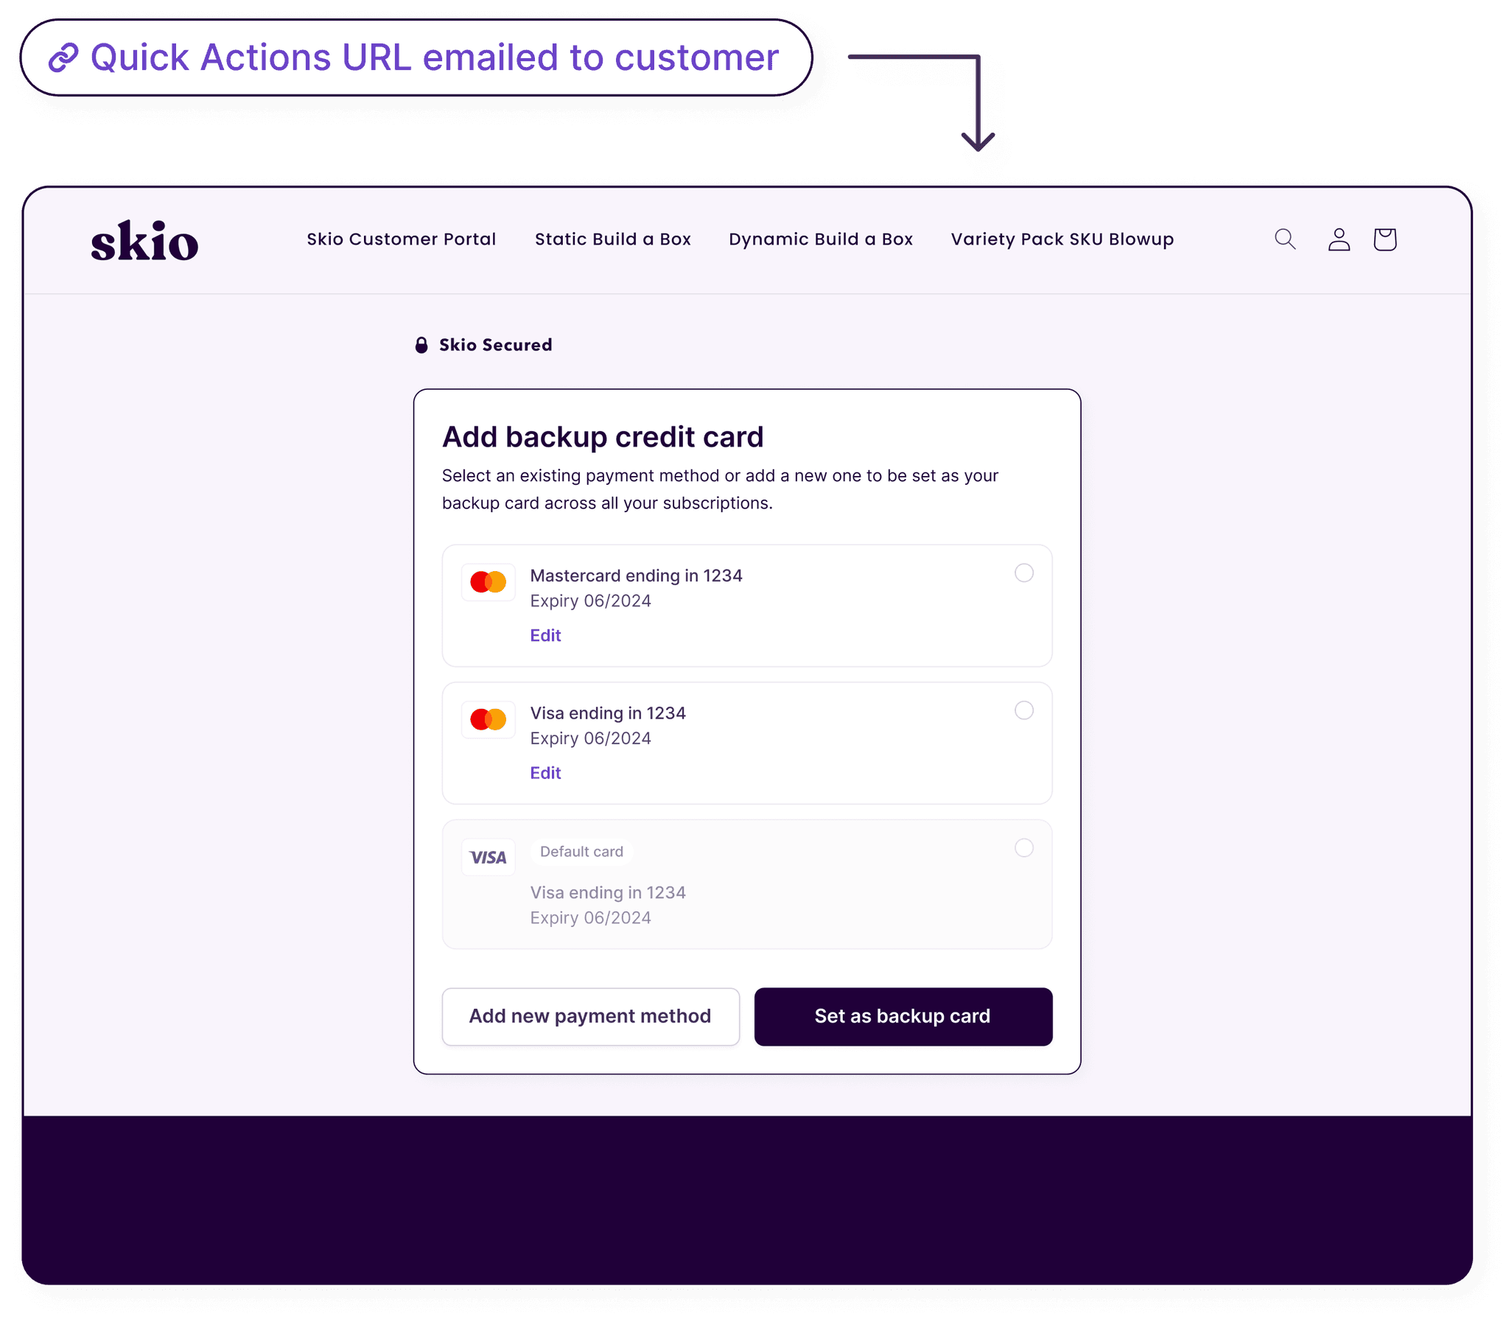Image resolution: width=1509 pixels, height=1322 pixels.
Task: Select the Mastercard ending in 1234 radio button
Action: tap(1024, 573)
